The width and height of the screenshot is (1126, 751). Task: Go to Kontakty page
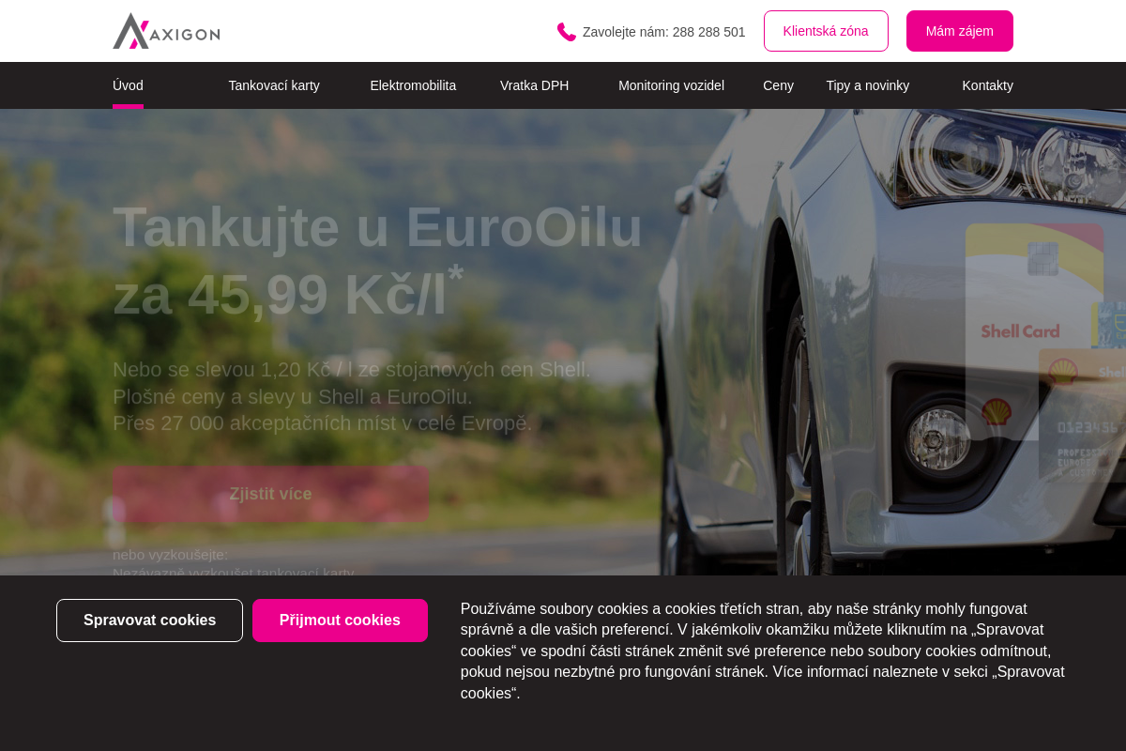(987, 85)
